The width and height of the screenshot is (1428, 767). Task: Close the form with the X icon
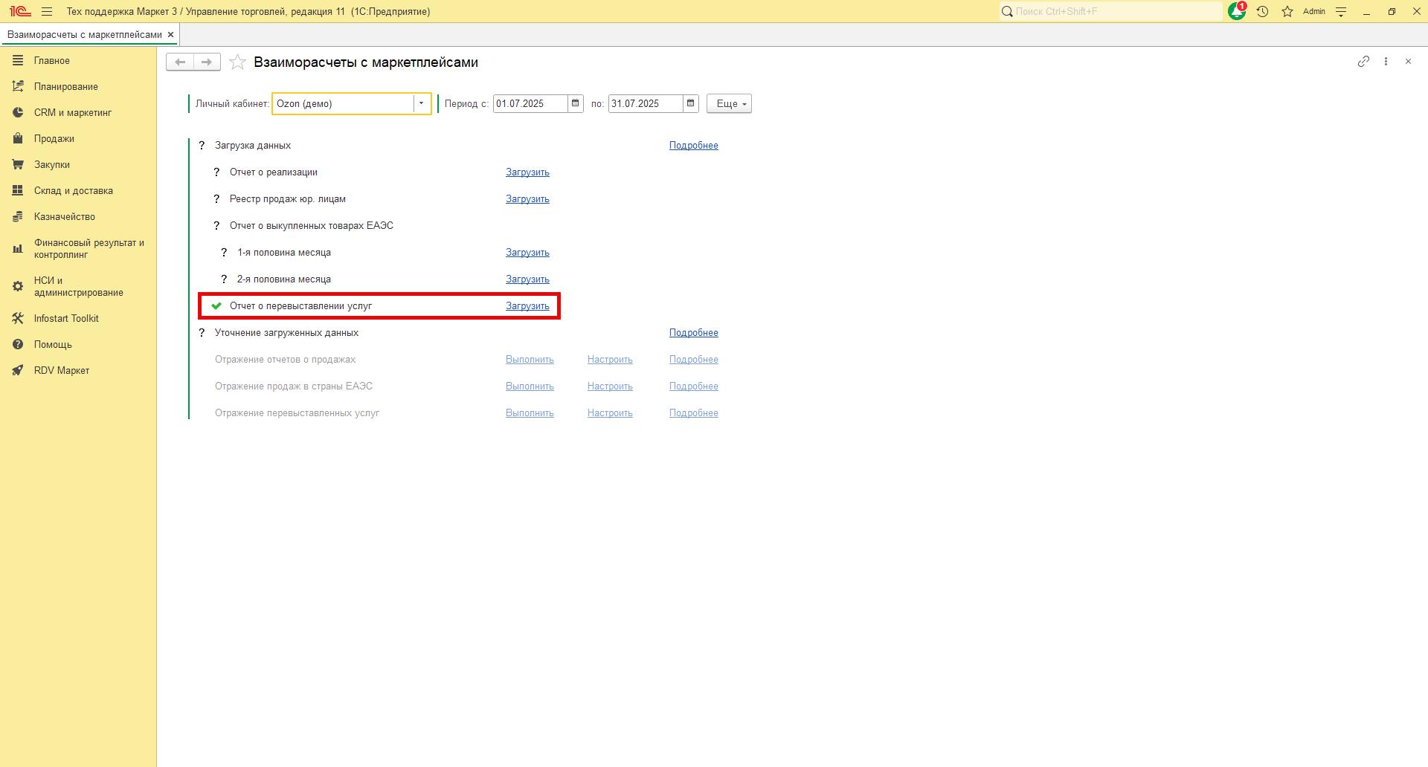pyautogui.click(x=1408, y=62)
